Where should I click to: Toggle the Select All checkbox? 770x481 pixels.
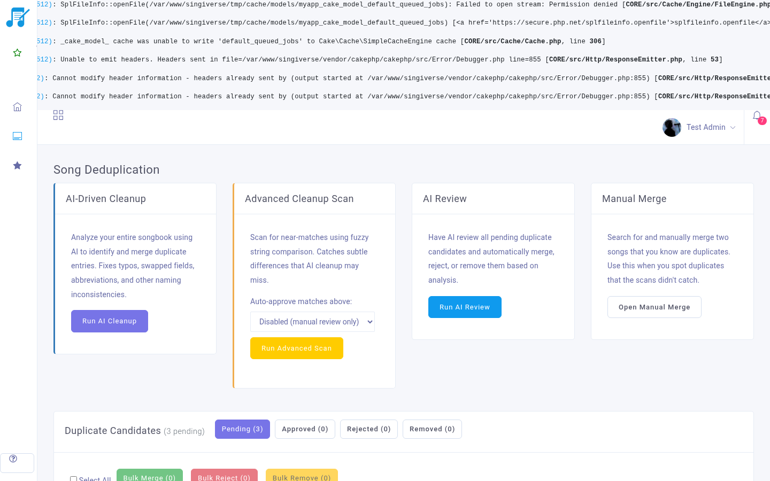(74, 479)
